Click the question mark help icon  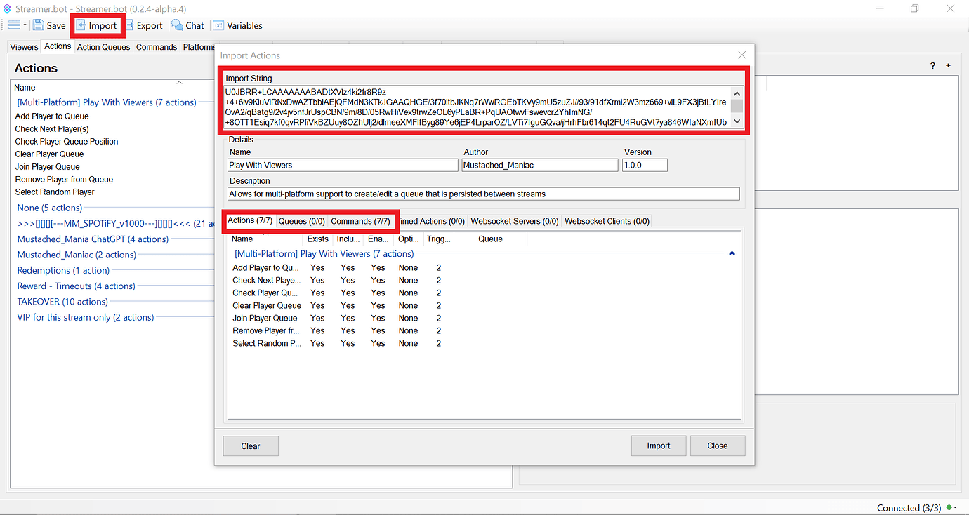point(932,65)
